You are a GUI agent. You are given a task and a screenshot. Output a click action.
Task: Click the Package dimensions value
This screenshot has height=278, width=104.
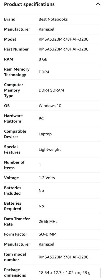click(x=65, y=273)
